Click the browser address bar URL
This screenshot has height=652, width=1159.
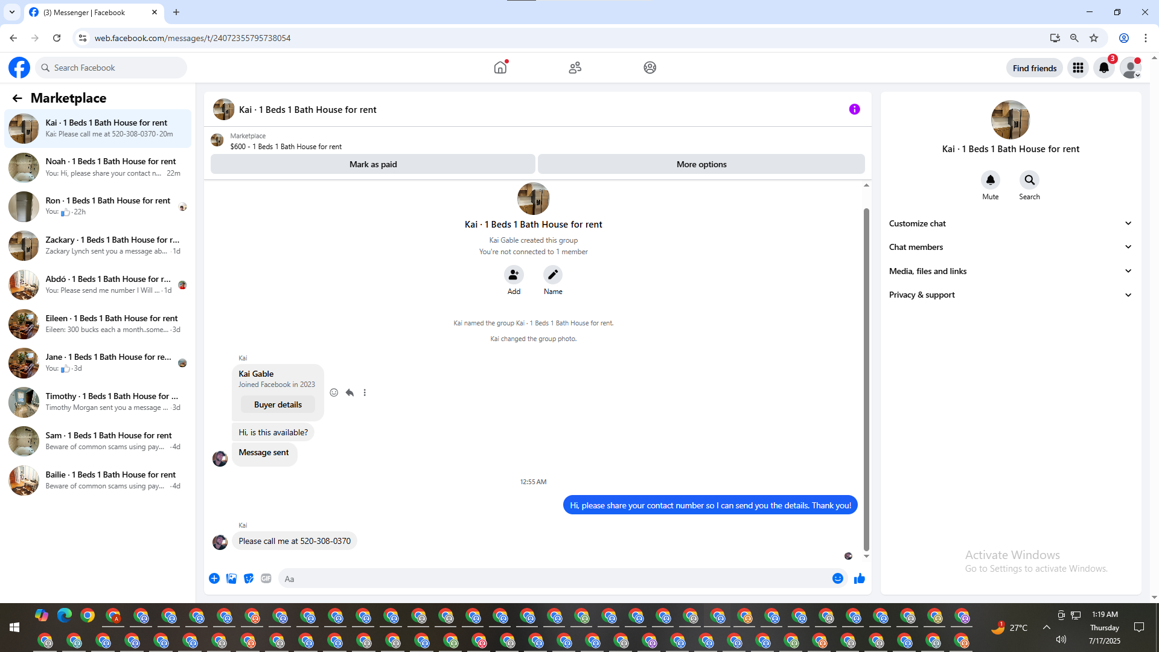click(x=193, y=38)
